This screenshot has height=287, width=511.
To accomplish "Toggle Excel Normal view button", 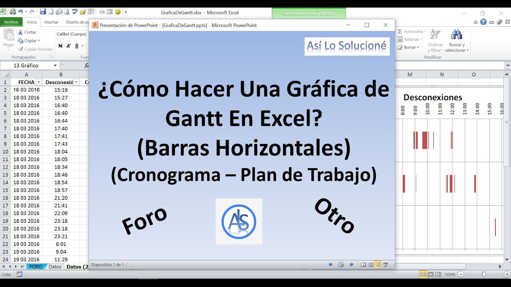I will tap(423, 274).
